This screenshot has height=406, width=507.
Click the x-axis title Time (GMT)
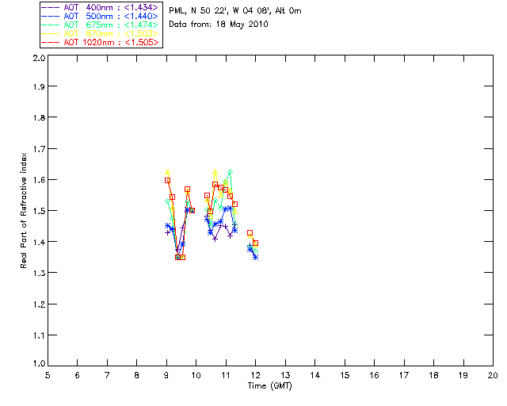click(x=270, y=386)
